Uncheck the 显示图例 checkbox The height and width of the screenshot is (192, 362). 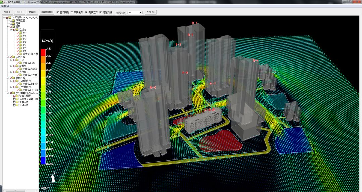[58, 12]
